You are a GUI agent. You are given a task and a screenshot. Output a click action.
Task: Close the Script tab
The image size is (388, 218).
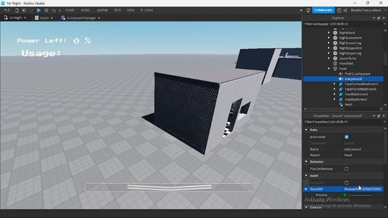52,18
